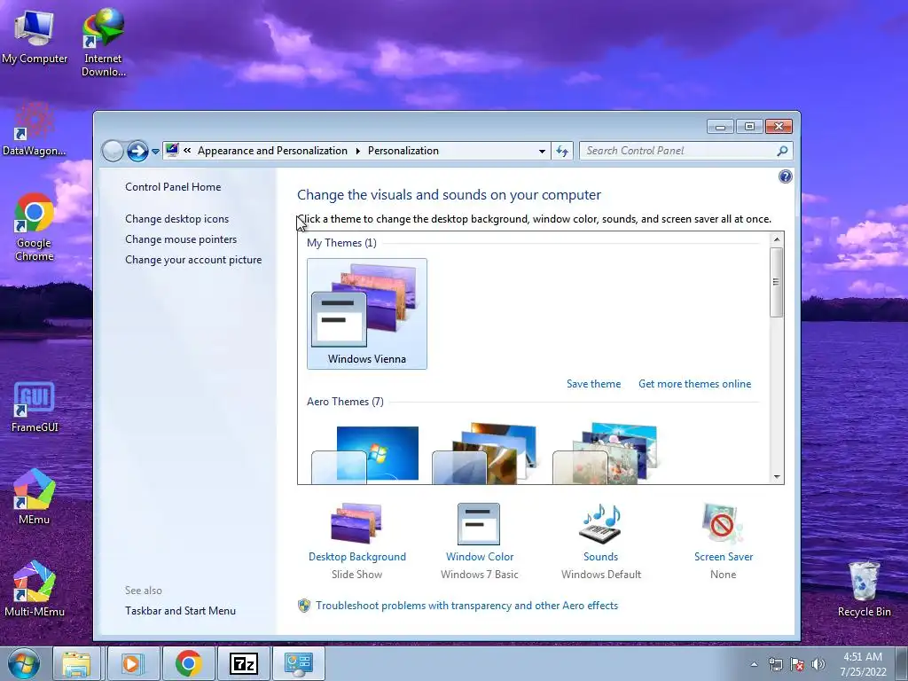Open Change mouse pointers link

(181, 239)
